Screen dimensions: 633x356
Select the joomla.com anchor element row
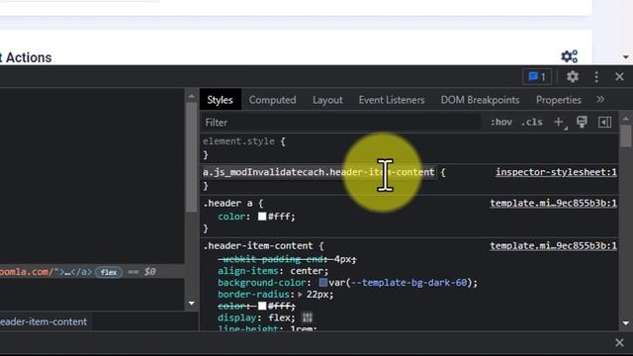click(x=92, y=272)
